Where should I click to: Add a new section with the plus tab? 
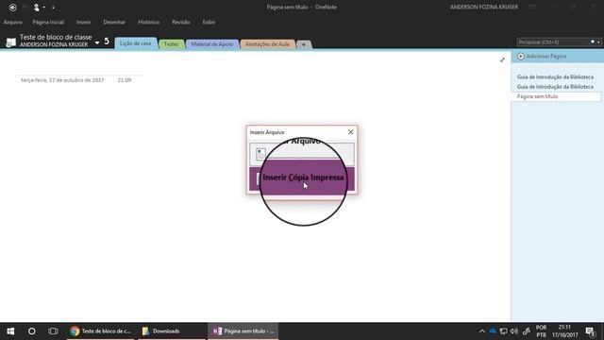pyautogui.click(x=304, y=44)
